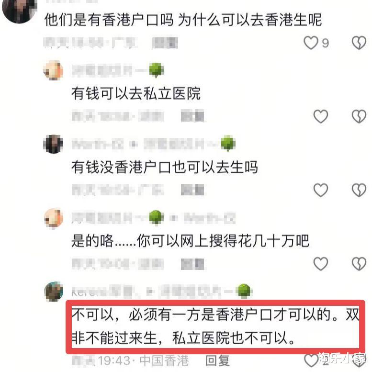Like the reply 有钱可以去私立医院

click(x=320, y=116)
